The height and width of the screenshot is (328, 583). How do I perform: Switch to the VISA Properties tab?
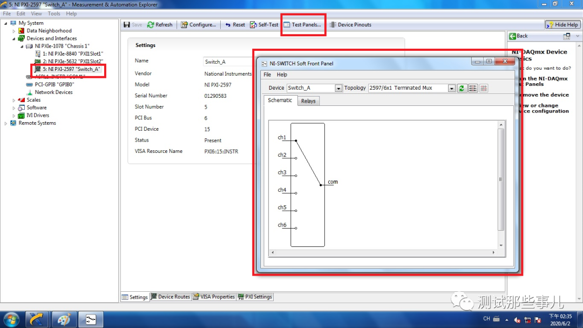coord(214,297)
